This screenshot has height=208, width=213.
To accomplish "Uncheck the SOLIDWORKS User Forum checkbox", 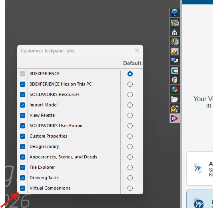I will point(22,126).
